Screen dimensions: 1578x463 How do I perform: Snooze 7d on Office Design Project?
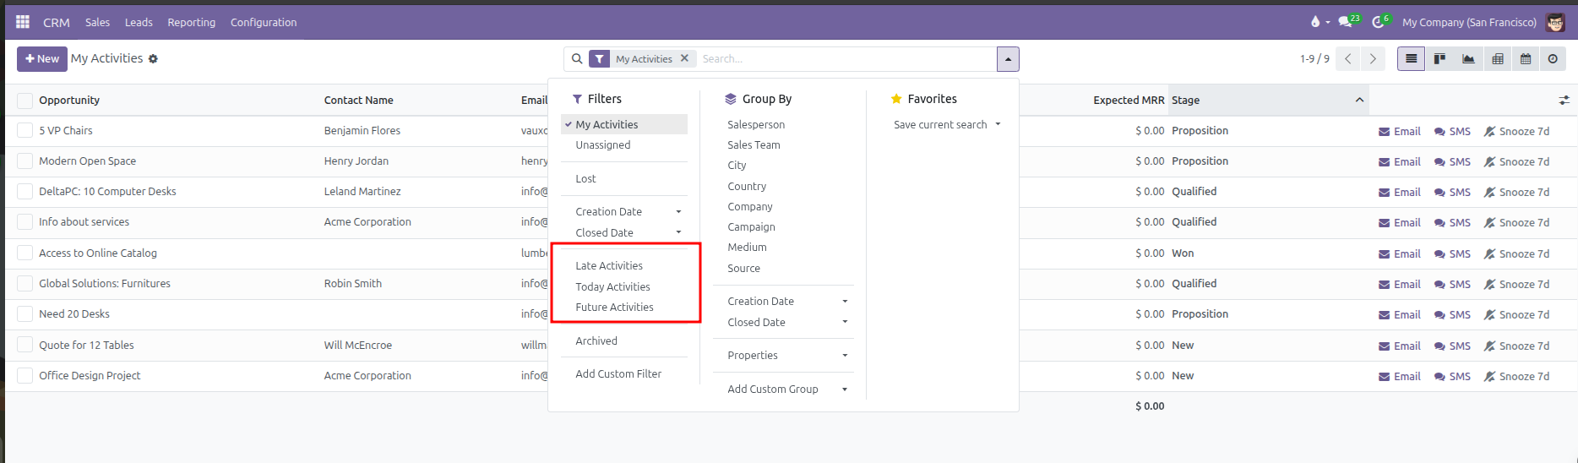[x=1516, y=376]
